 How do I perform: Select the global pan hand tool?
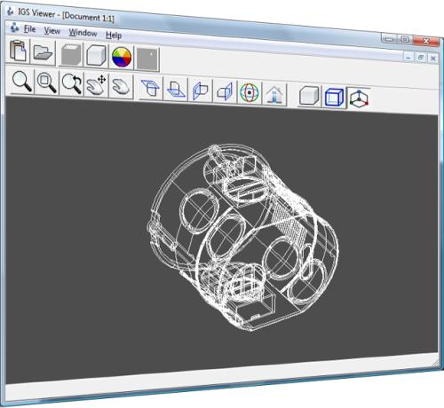tap(121, 86)
